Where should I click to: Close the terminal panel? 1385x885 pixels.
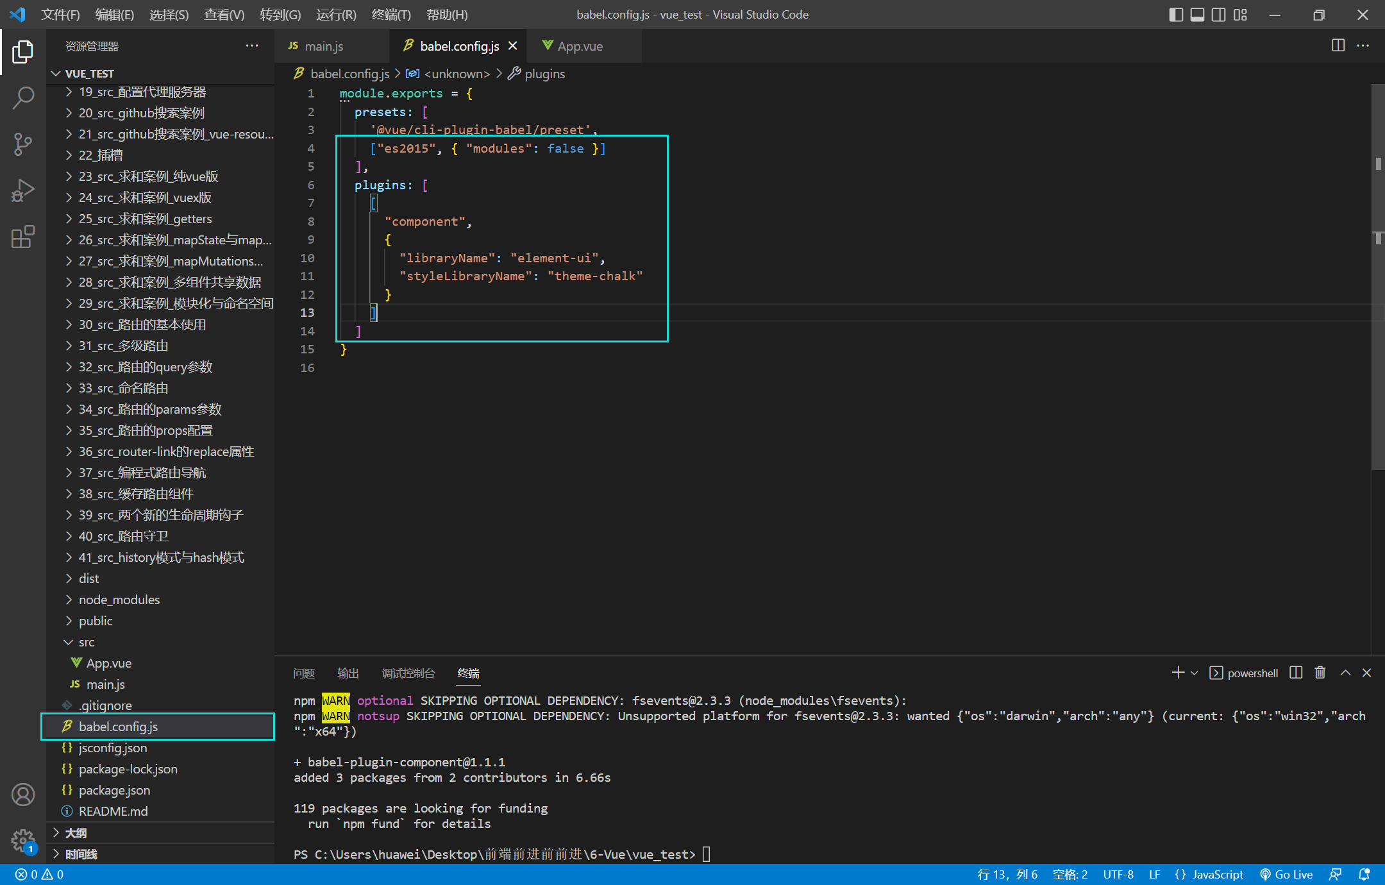pyautogui.click(x=1366, y=673)
